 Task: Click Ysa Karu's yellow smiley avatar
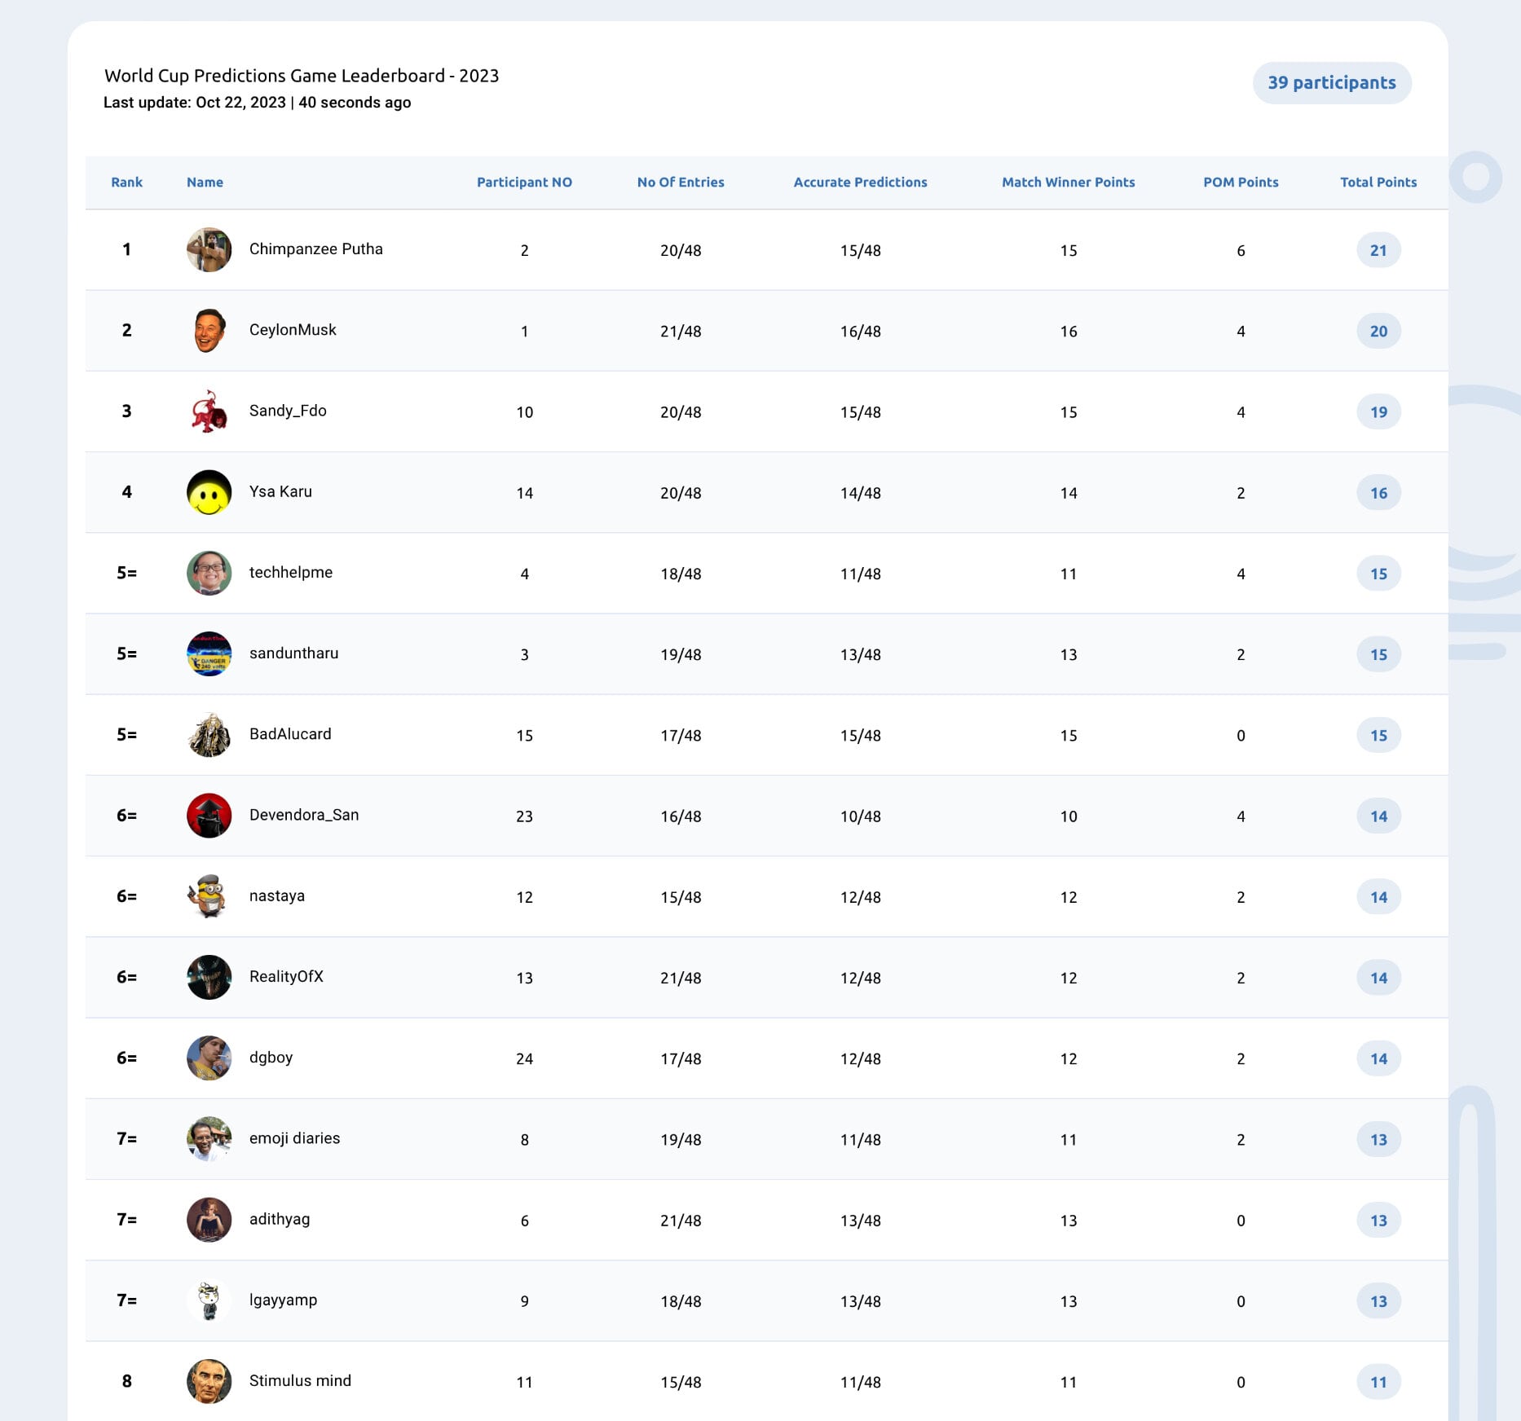click(209, 492)
